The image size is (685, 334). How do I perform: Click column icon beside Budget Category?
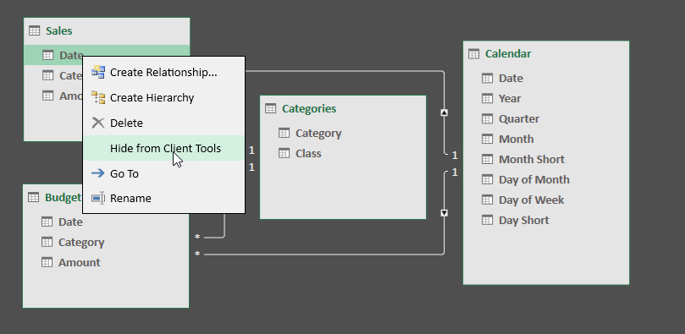[47, 242]
